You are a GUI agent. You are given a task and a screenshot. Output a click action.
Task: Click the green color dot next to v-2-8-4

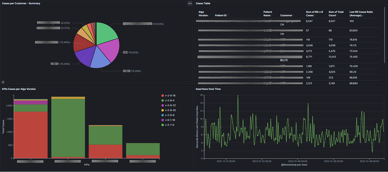click(x=162, y=100)
